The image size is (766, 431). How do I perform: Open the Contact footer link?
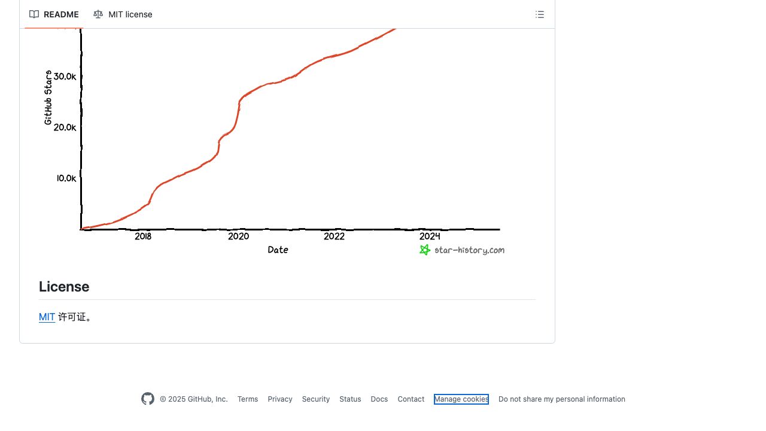point(411,399)
